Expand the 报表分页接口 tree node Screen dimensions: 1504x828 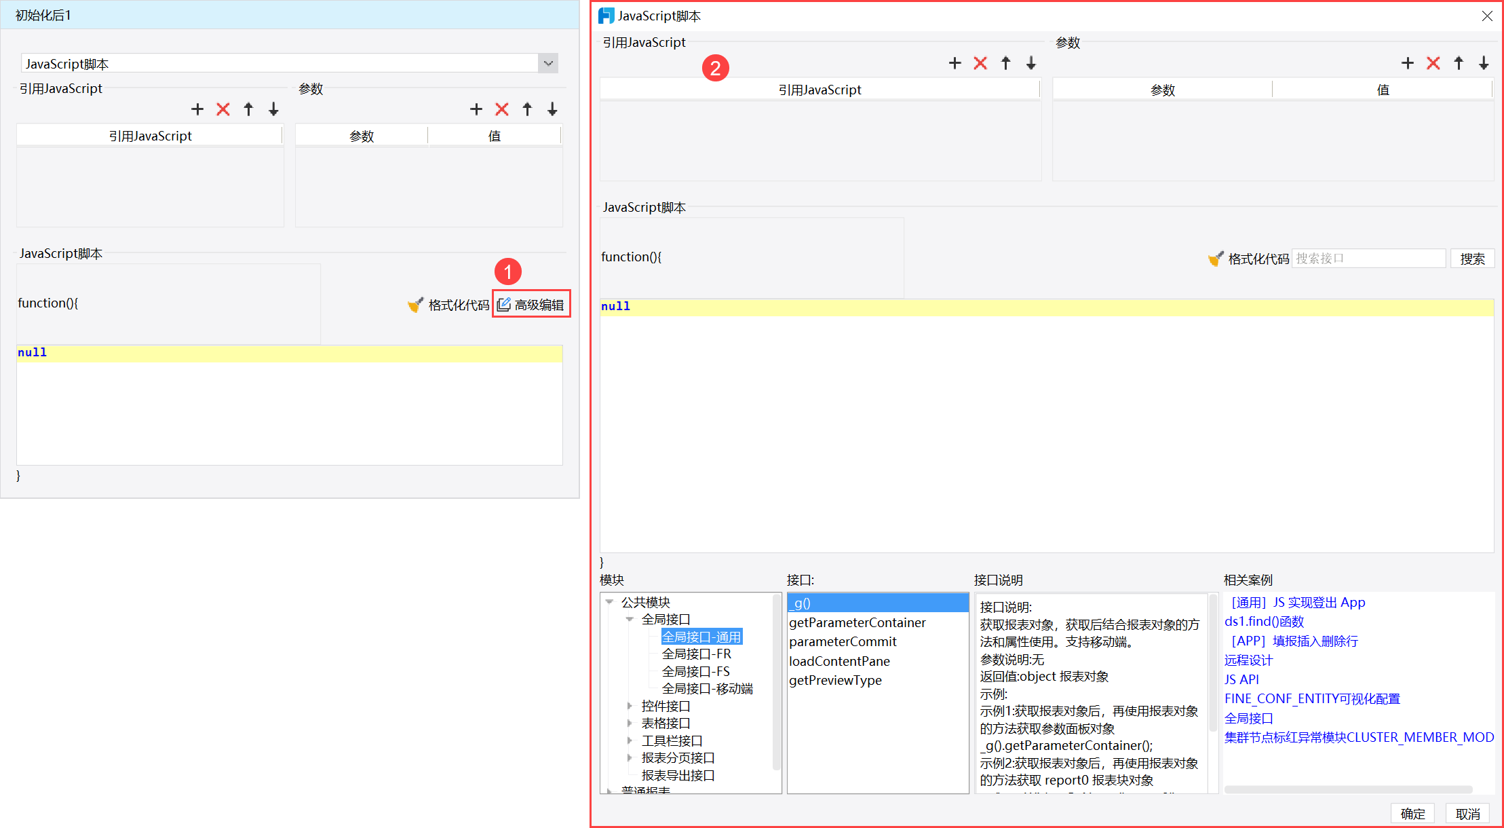630,757
